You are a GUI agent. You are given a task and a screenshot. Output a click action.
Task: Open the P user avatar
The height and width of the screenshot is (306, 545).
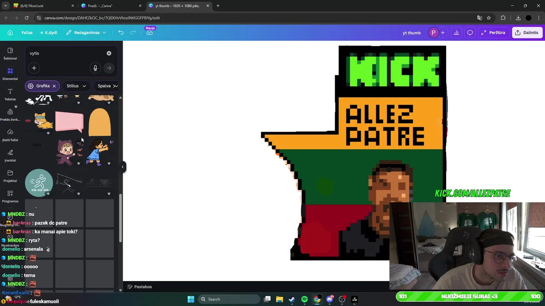[433, 33]
